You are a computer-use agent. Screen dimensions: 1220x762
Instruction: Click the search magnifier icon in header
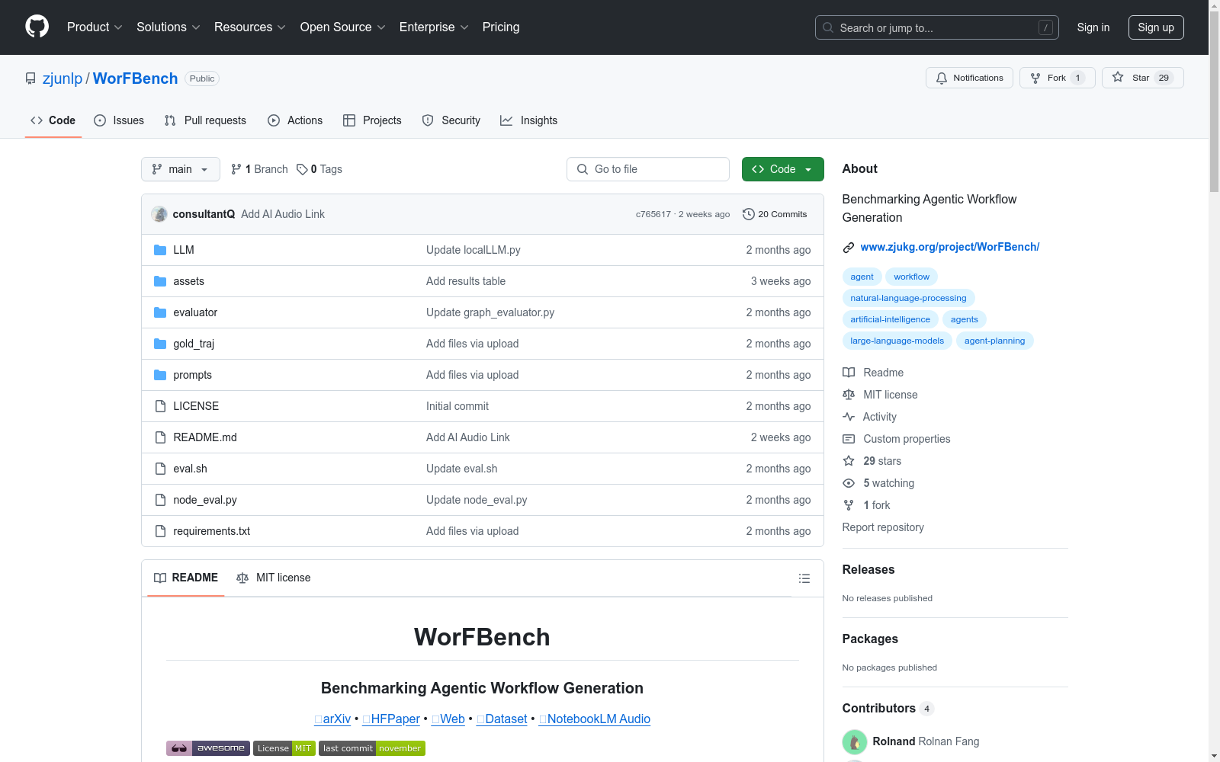[828, 27]
